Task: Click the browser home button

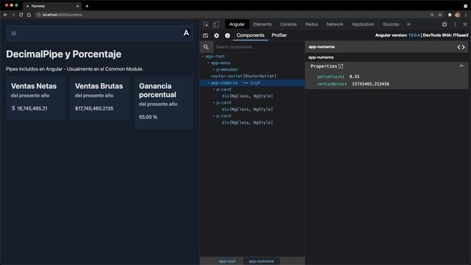Action: click(x=29, y=15)
